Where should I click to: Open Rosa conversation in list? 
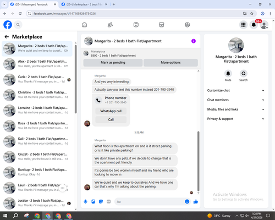[37, 126]
